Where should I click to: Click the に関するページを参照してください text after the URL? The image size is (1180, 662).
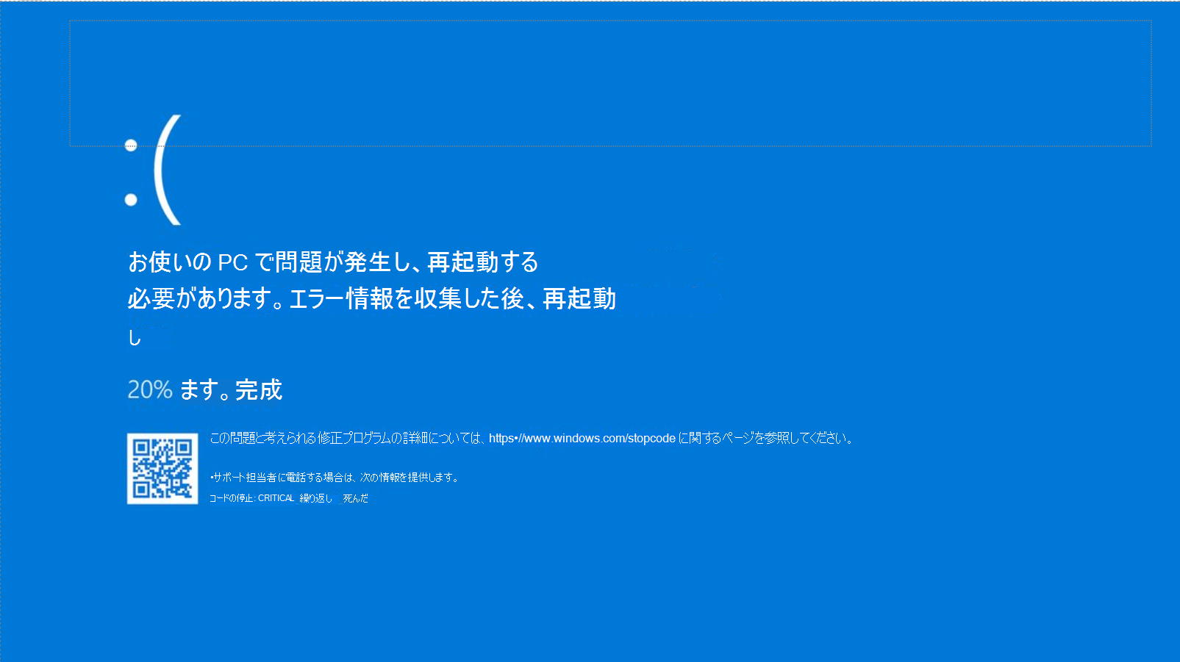click(765, 439)
